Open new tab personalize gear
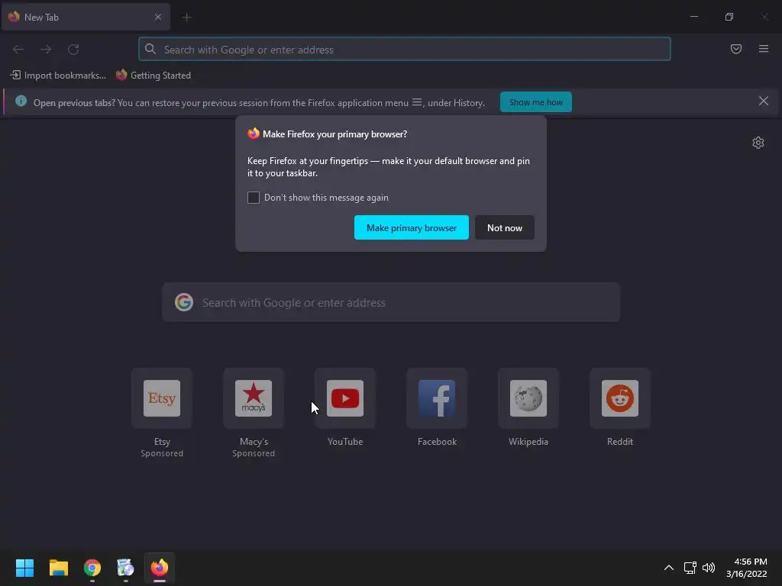Image resolution: width=782 pixels, height=586 pixels. 758,143
